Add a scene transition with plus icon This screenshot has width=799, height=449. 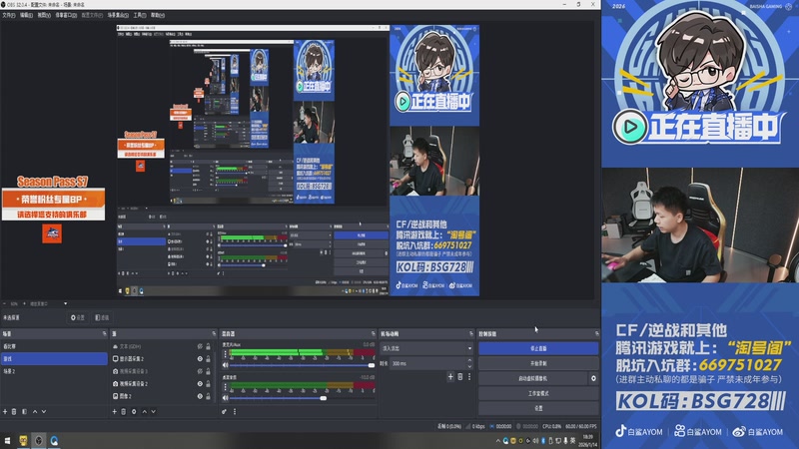[450, 377]
